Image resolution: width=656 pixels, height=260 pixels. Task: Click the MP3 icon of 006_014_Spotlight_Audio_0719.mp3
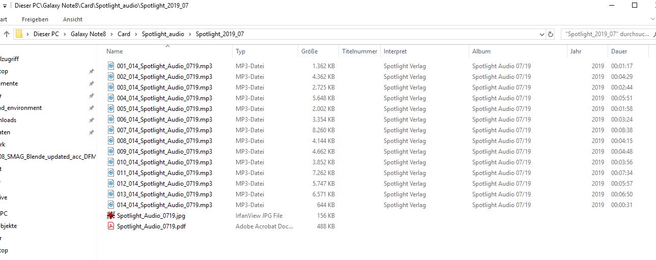coord(111,120)
